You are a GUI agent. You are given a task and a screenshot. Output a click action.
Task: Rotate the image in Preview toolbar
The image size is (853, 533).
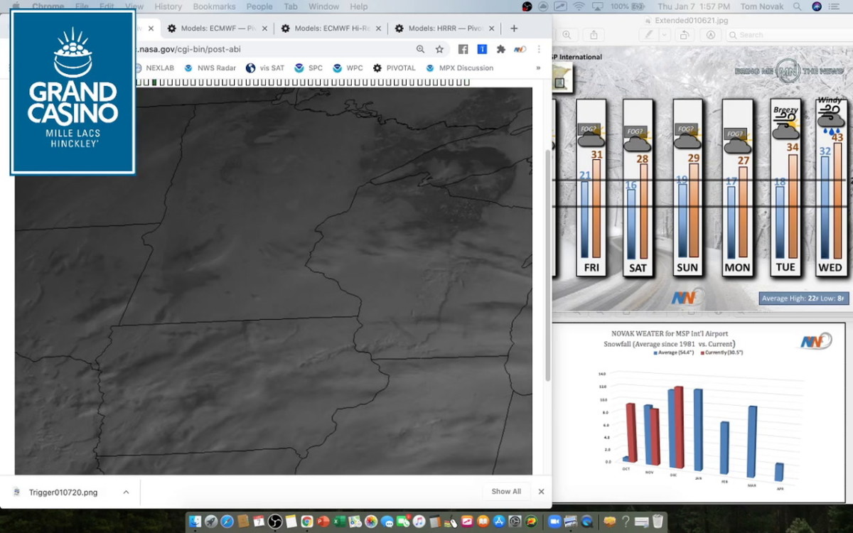click(683, 35)
